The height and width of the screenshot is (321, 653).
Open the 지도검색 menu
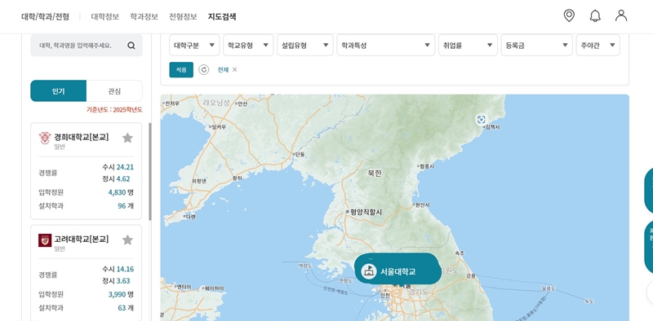click(222, 16)
